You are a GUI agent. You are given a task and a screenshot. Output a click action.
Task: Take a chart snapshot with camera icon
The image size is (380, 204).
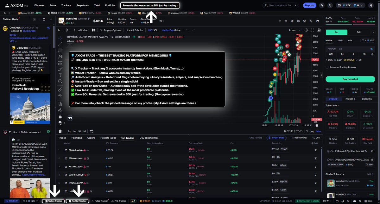click(x=319, y=30)
